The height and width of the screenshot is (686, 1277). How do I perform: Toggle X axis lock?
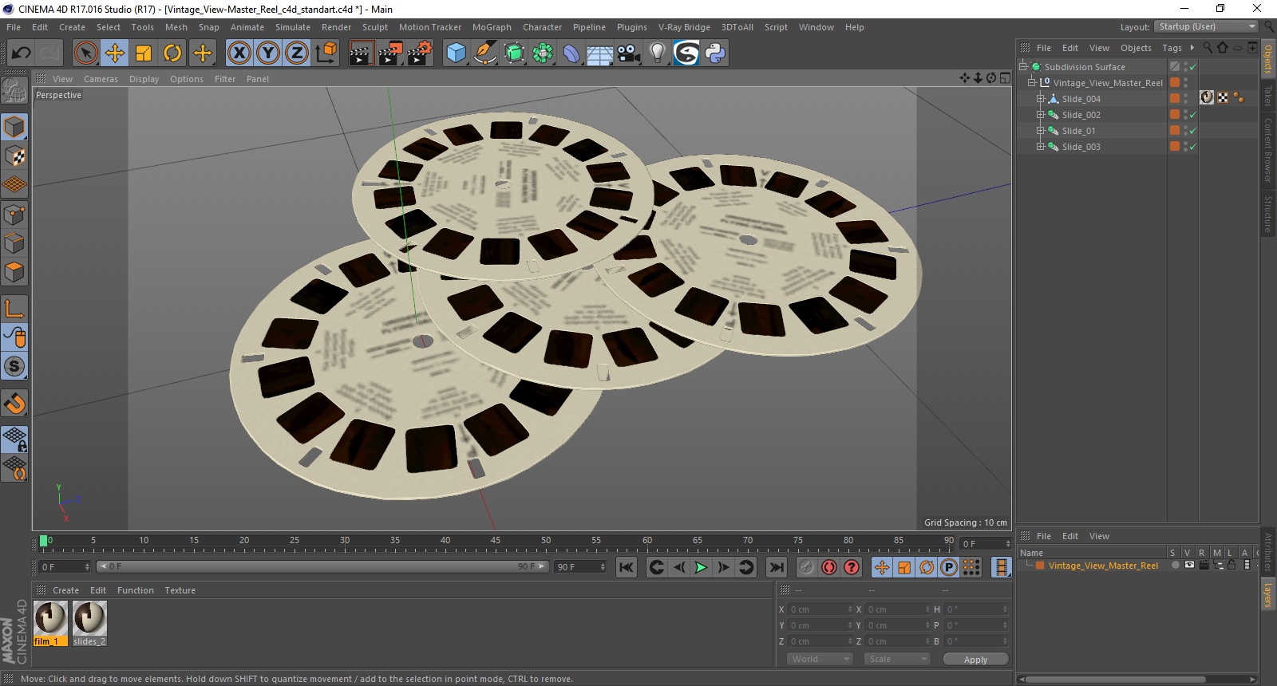click(x=239, y=53)
